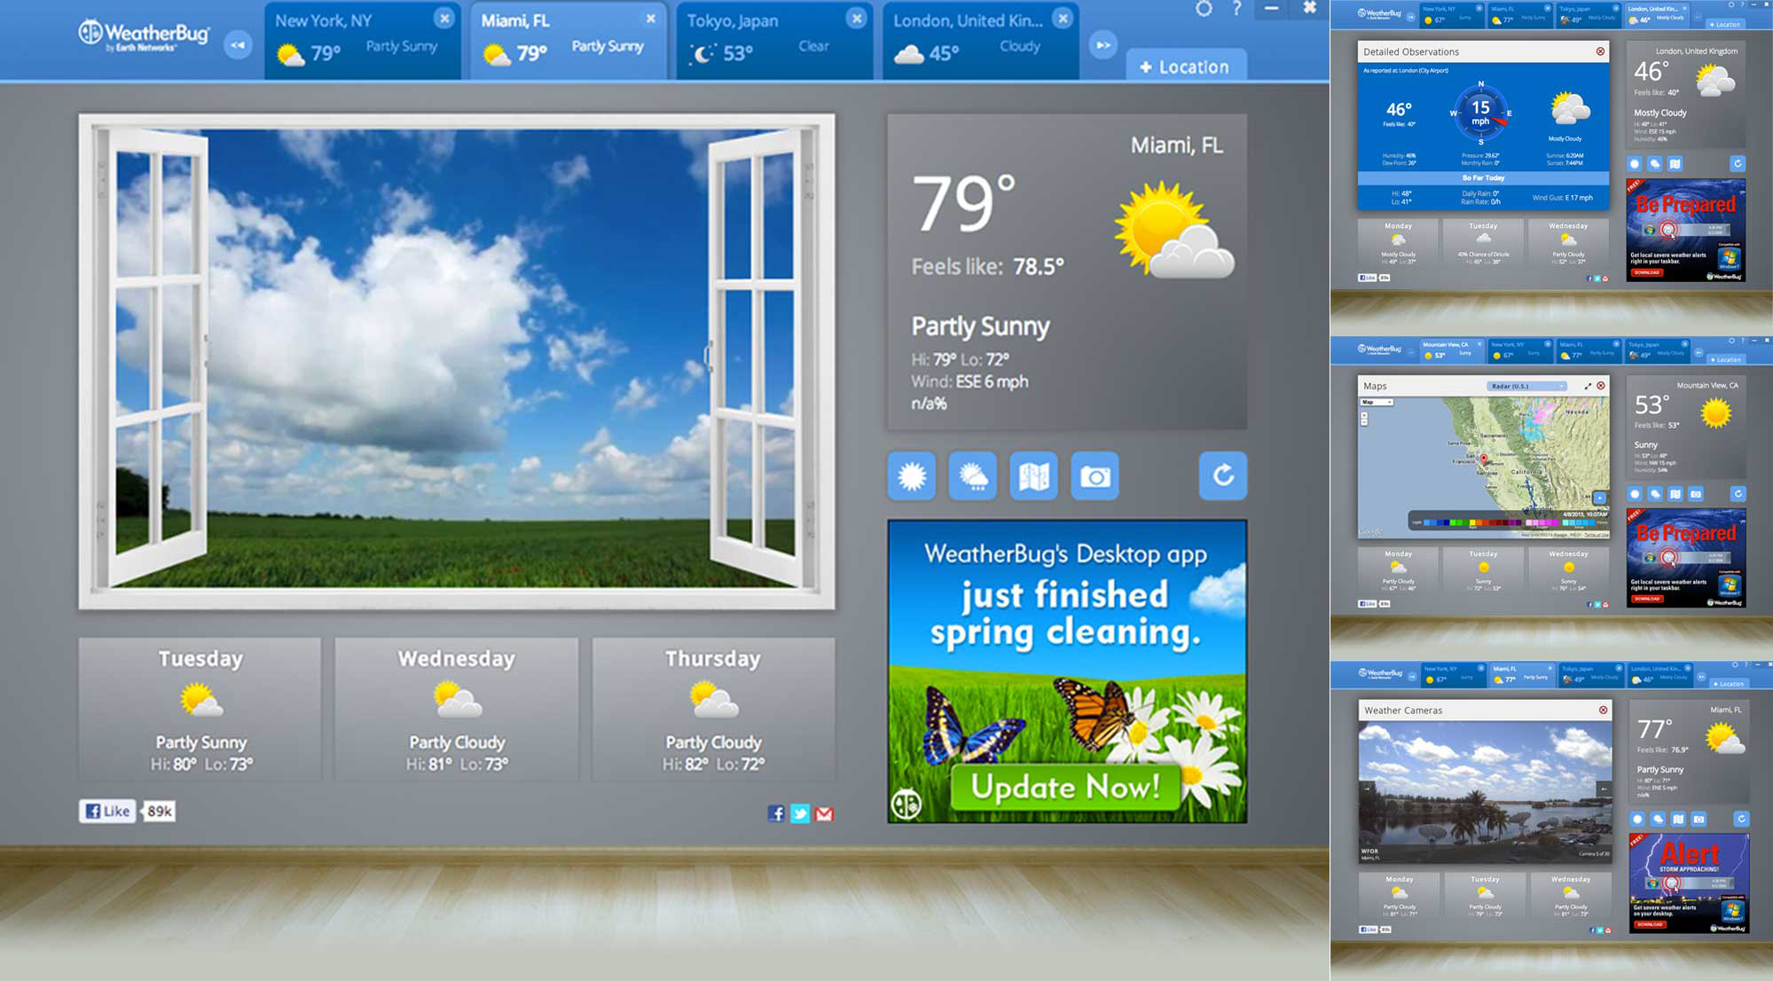The image size is (1773, 981).
Task: Open maps icon in the London 46° window
Action: (x=1675, y=163)
